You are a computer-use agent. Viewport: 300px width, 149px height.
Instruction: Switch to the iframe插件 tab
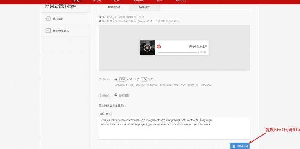click(114, 7)
